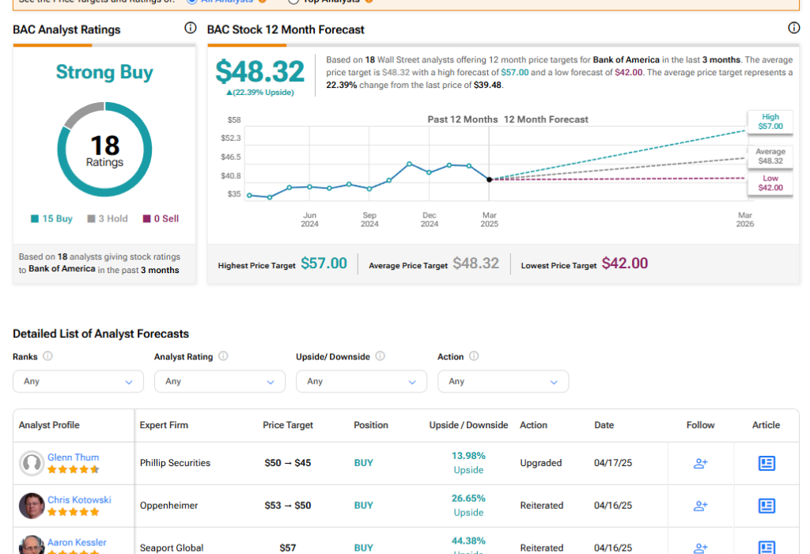Follow analyst Chris Kotowski

(701, 506)
